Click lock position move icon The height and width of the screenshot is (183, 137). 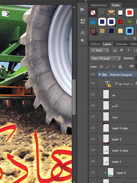click(x=114, y=66)
